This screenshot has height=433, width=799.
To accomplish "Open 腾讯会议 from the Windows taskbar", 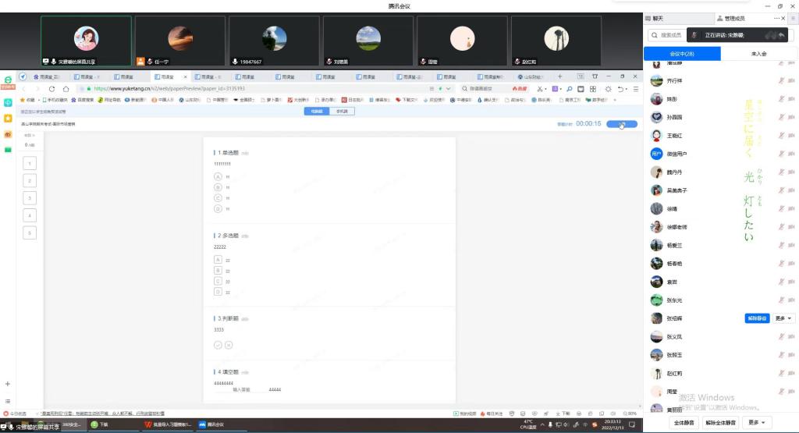I will click(x=211, y=425).
